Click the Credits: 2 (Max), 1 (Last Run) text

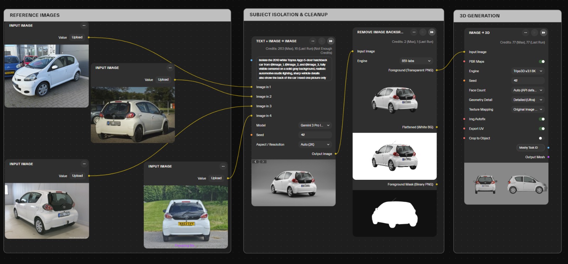413,42
